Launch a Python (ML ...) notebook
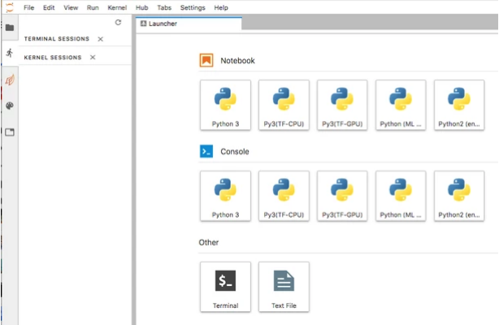 (x=401, y=105)
